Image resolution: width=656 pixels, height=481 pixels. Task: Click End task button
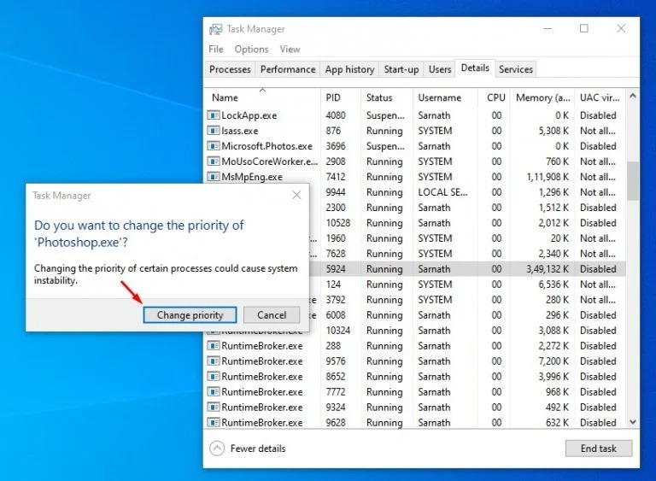[599, 449]
